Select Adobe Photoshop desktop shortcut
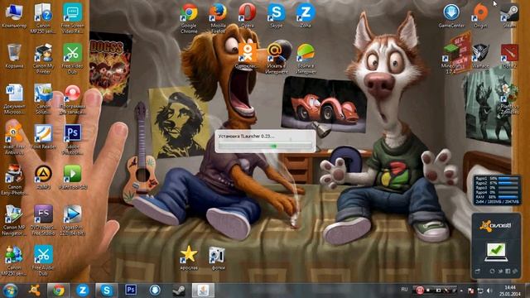The width and height of the screenshot is (530, 298). point(72,139)
